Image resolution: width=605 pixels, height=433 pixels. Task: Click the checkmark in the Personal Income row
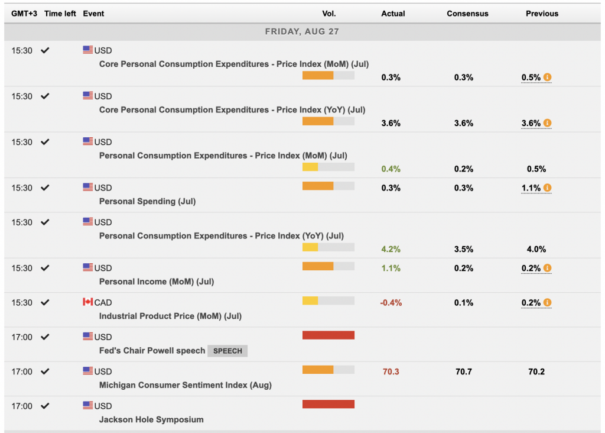[x=45, y=268]
